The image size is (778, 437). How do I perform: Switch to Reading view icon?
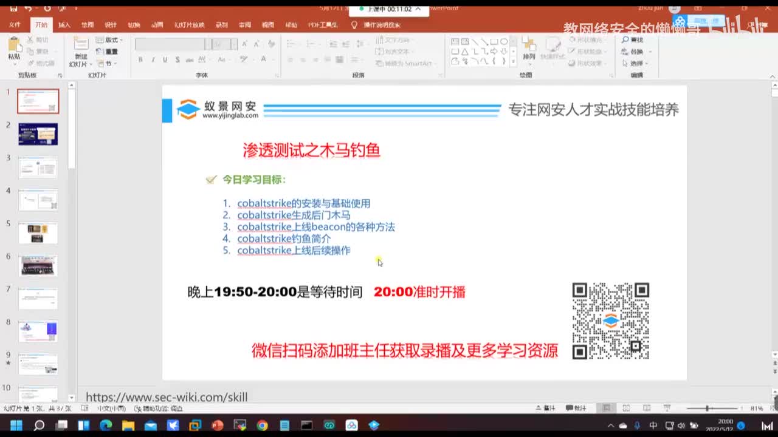[646, 408]
